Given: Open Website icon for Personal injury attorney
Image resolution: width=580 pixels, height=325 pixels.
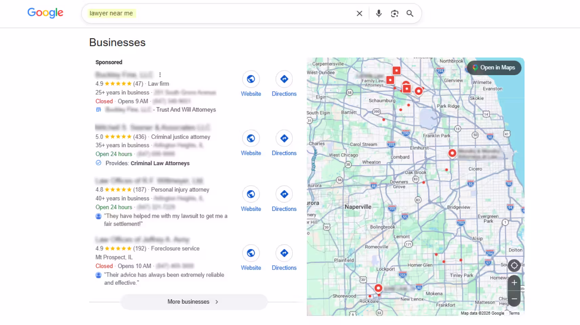Looking at the screenshot, I should (251, 194).
